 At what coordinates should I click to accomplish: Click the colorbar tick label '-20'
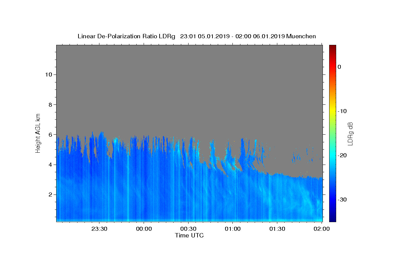(342, 155)
